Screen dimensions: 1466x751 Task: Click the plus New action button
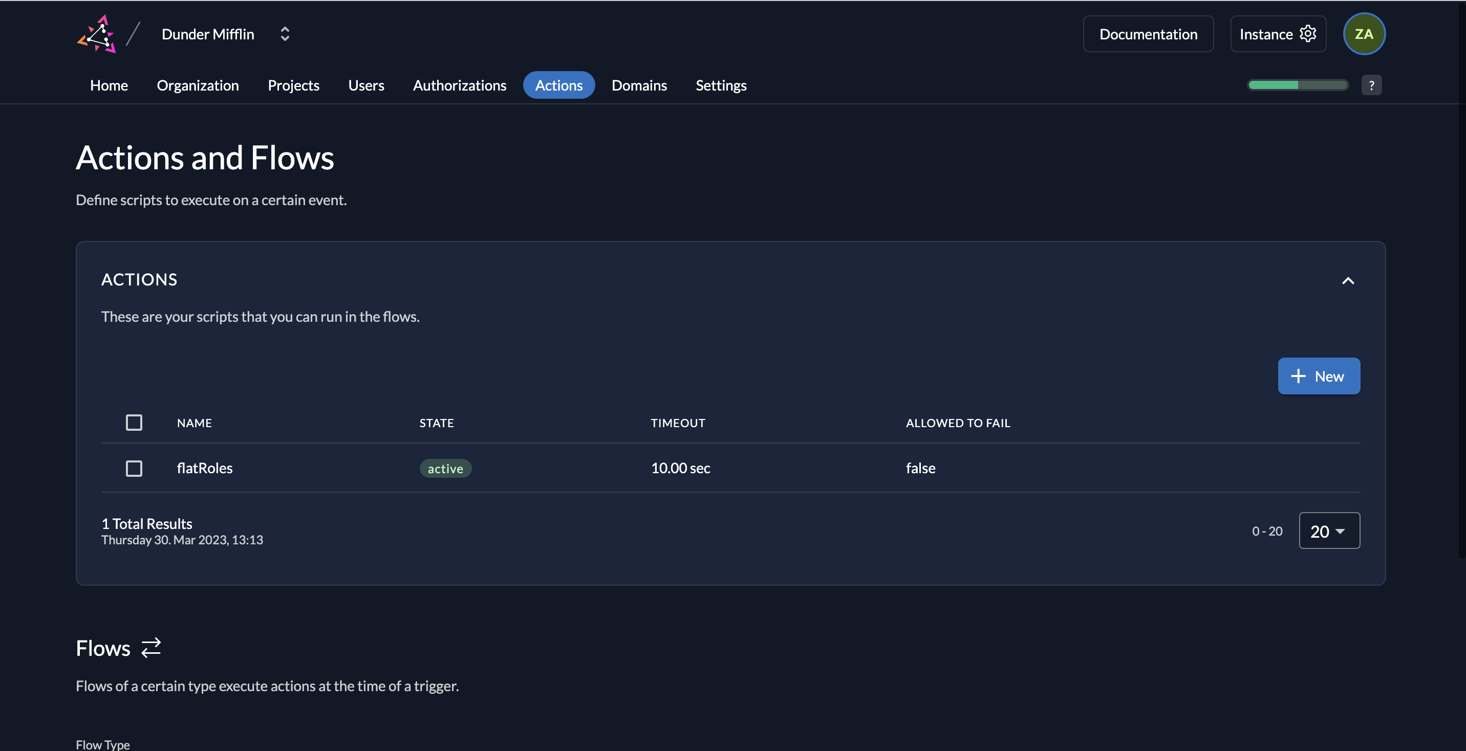click(1319, 376)
